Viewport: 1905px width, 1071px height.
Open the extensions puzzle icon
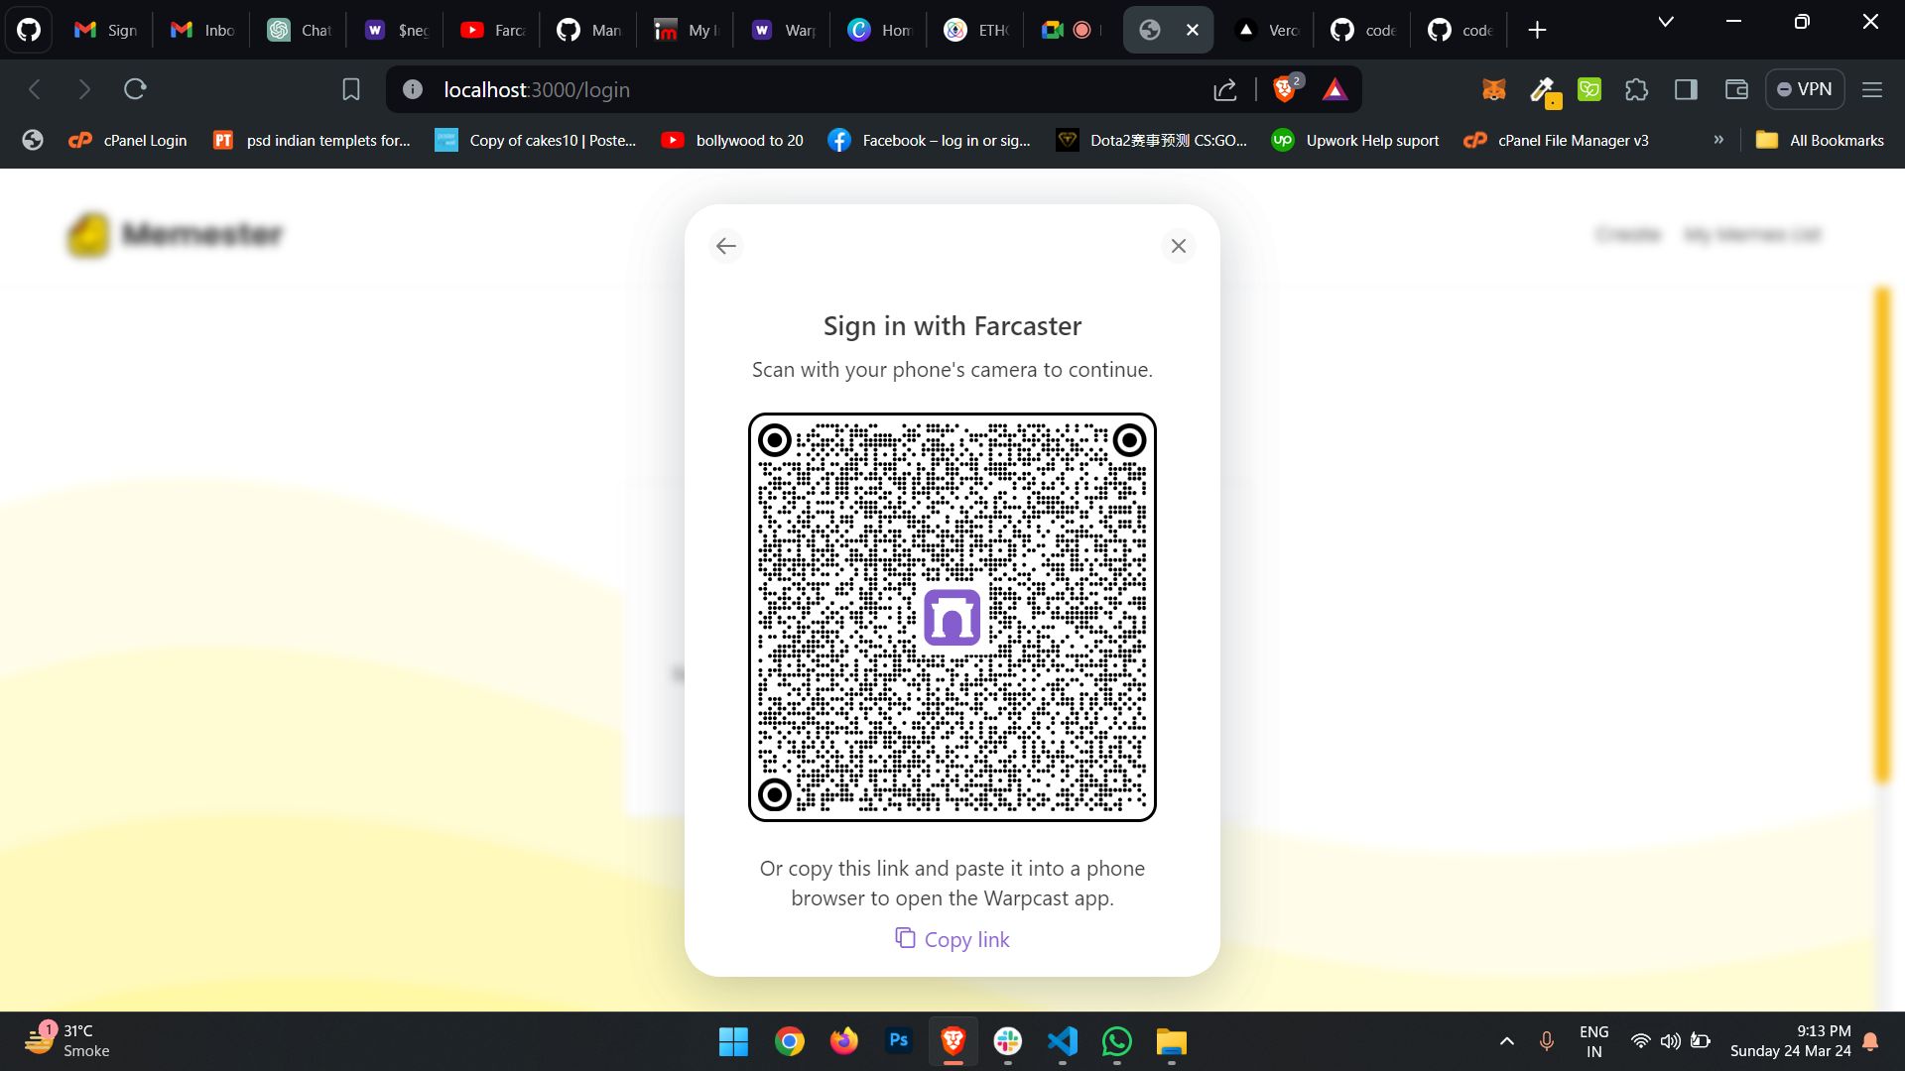(x=1636, y=89)
